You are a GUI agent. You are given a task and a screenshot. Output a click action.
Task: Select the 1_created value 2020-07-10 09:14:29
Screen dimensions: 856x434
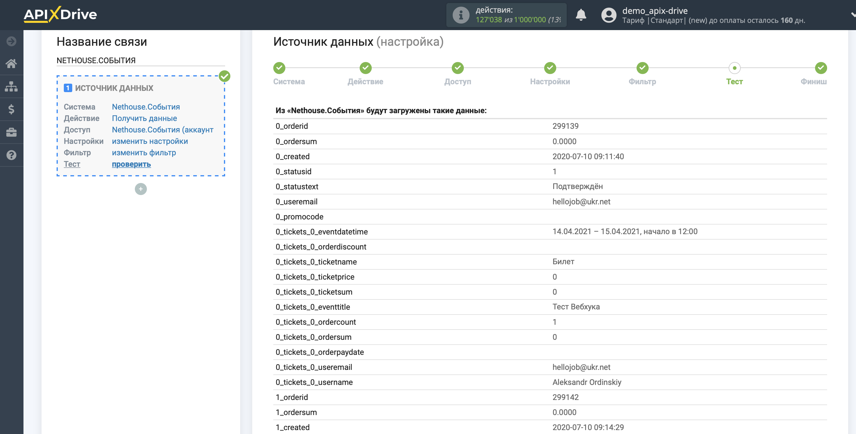point(588,428)
